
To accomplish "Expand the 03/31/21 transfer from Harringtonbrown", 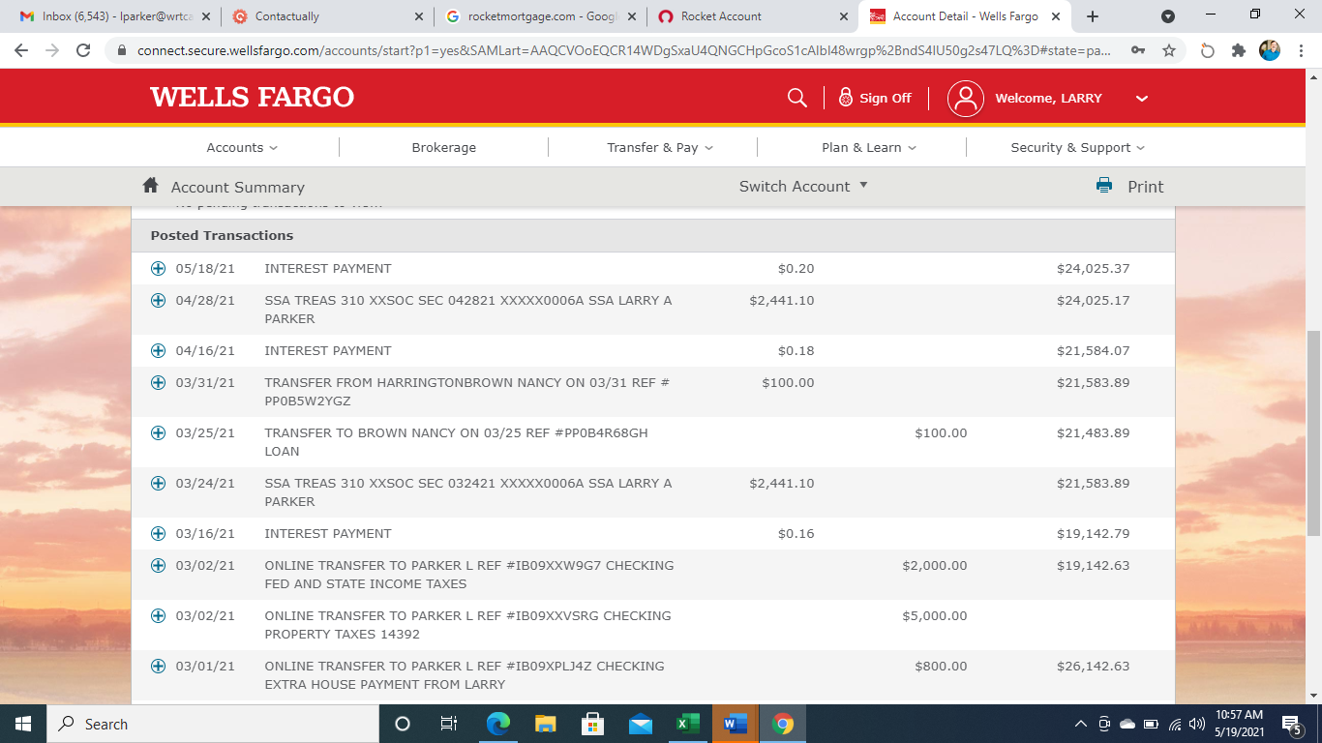I will pyautogui.click(x=159, y=382).
